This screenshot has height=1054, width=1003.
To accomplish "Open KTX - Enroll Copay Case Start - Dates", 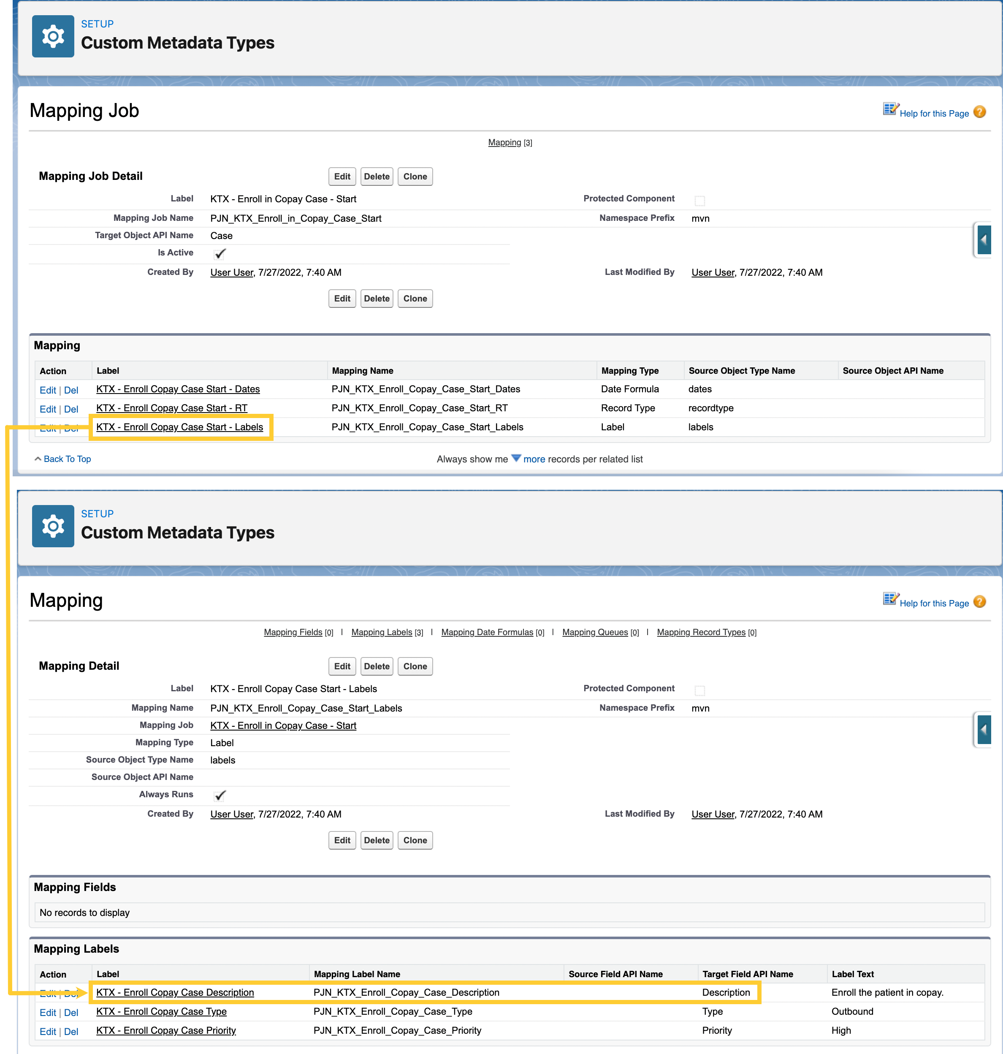I will (x=178, y=389).
